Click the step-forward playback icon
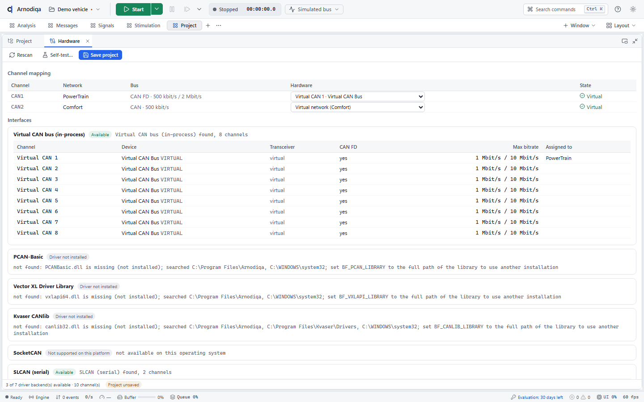 (187, 9)
